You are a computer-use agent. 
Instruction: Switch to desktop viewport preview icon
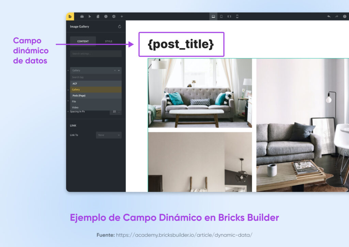213,16
